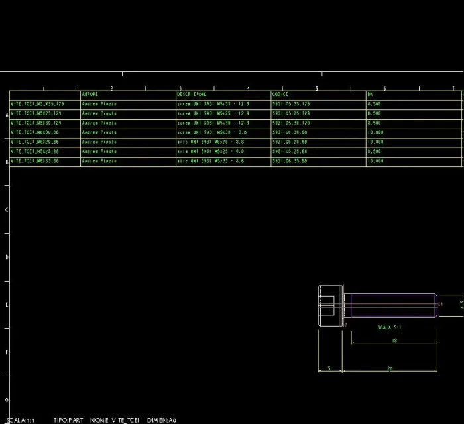
Task: Select the 5 head height dimension
Action: (329, 368)
